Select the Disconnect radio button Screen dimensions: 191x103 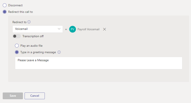click(5, 5)
